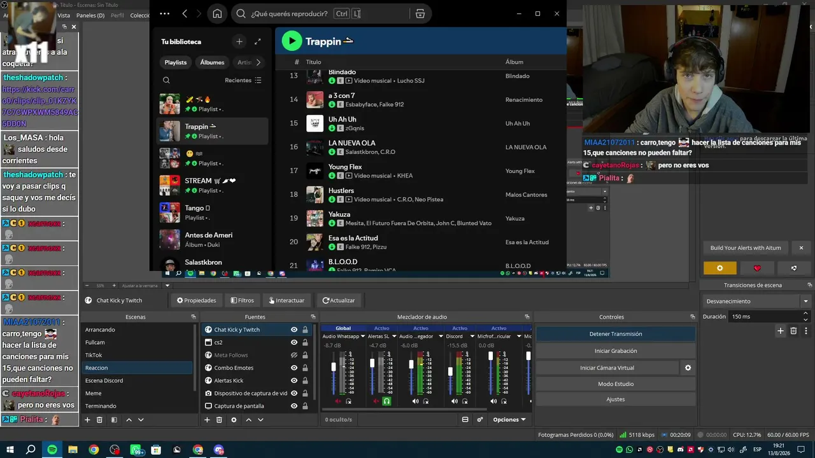Move selected scene down
The image size is (815, 458).
[141, 420]
